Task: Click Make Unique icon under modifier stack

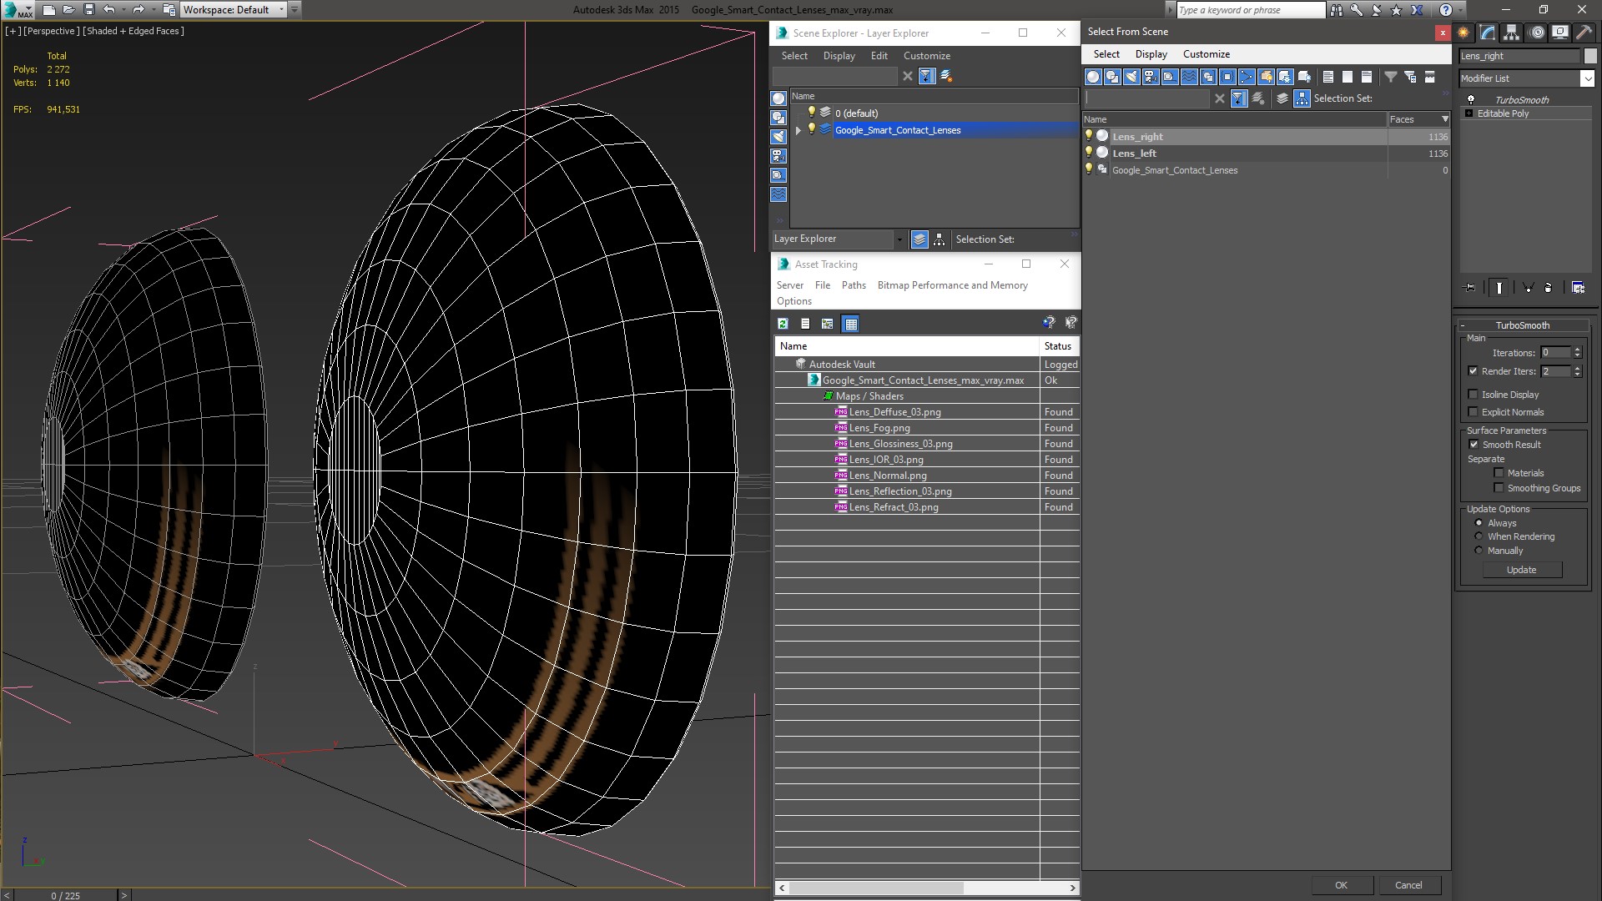Action: pos(1528,288)
